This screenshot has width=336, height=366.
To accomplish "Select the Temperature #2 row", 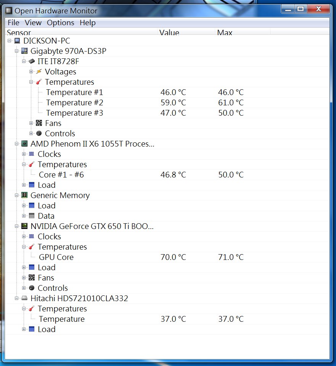I will coord(167,102).
